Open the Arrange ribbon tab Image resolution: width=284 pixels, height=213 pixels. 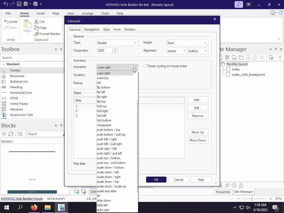tap(88, 13)
